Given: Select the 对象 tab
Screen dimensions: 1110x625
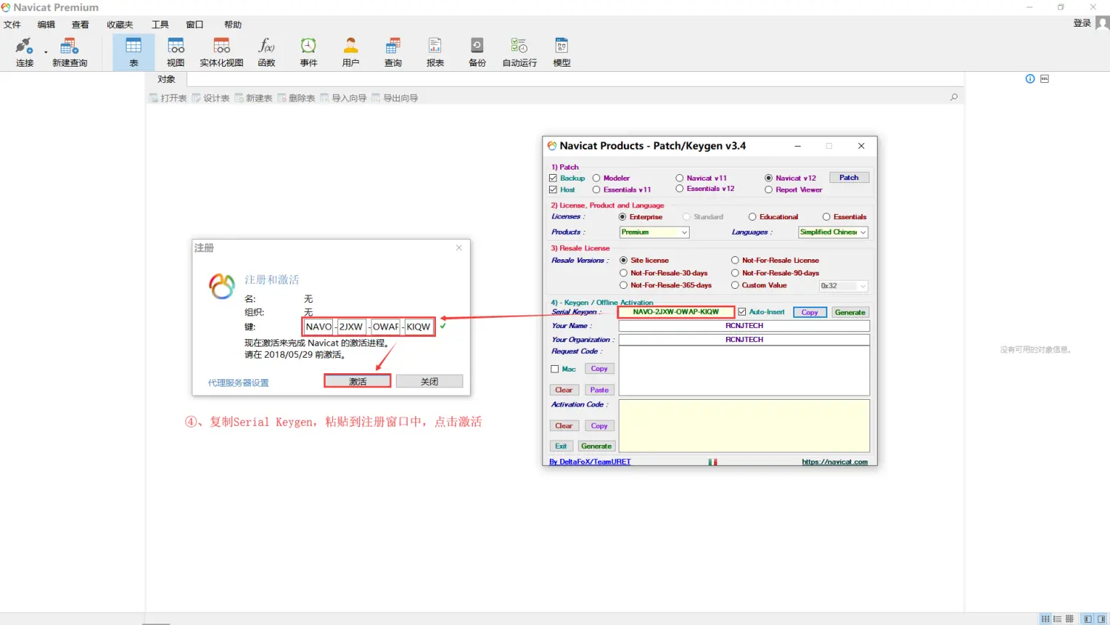Looking at the screenshot, I should (x=166, y=79).
